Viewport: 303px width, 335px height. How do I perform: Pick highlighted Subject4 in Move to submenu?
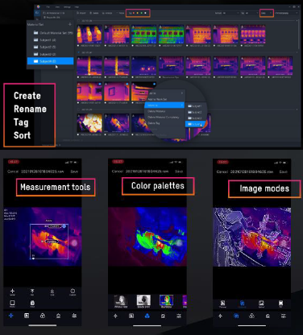(195, 124)
